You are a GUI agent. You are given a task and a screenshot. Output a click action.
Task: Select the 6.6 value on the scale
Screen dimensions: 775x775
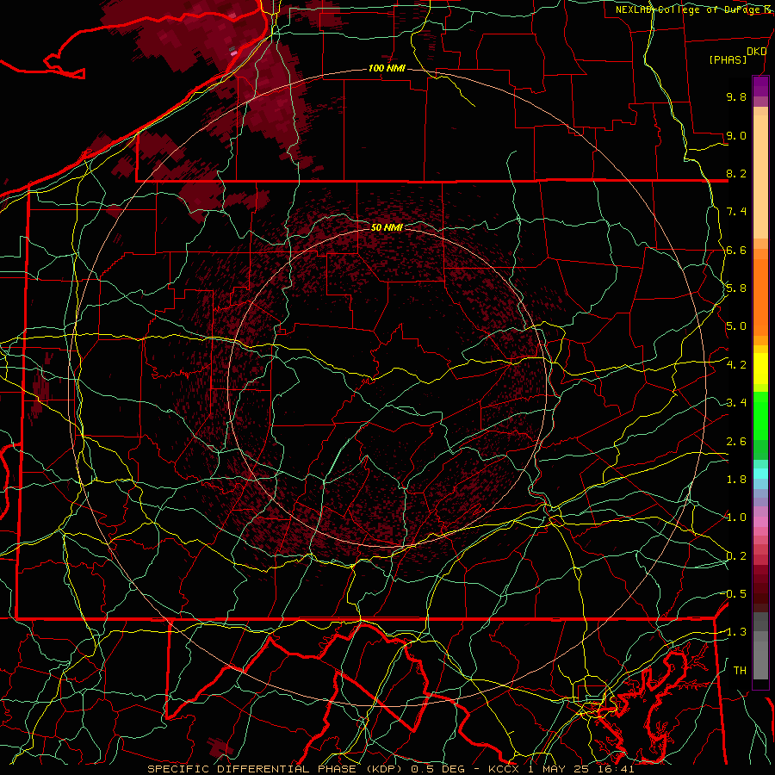tap(736, 250)
